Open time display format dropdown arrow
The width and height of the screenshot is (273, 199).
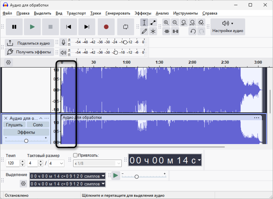[199, 160]
